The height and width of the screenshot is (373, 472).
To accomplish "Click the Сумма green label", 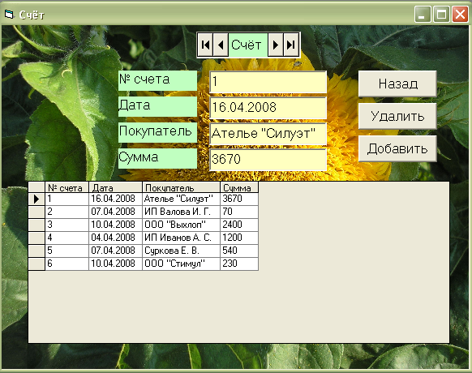I will tap(157, 158).
